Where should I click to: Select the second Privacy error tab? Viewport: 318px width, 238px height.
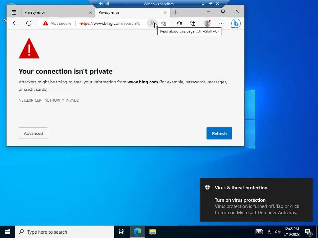(129, 12)
